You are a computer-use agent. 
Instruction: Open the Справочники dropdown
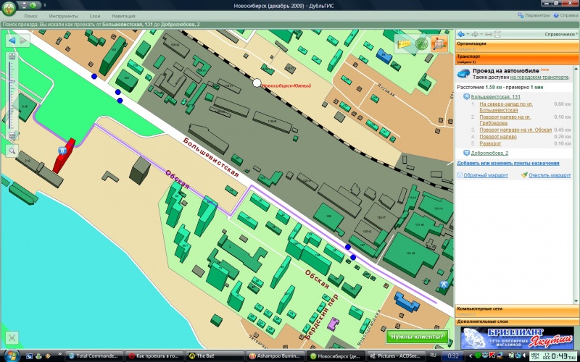pos(560,34)
